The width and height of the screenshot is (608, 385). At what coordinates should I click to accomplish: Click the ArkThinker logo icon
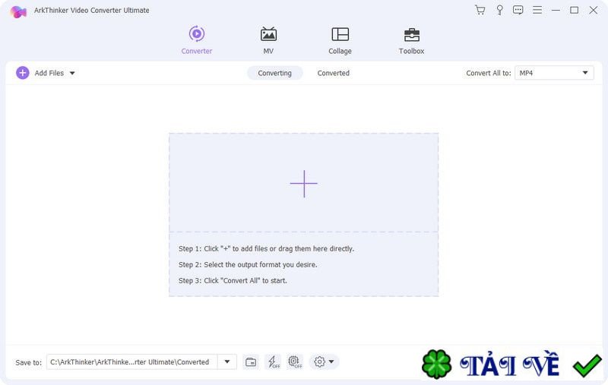pos(18,11)
